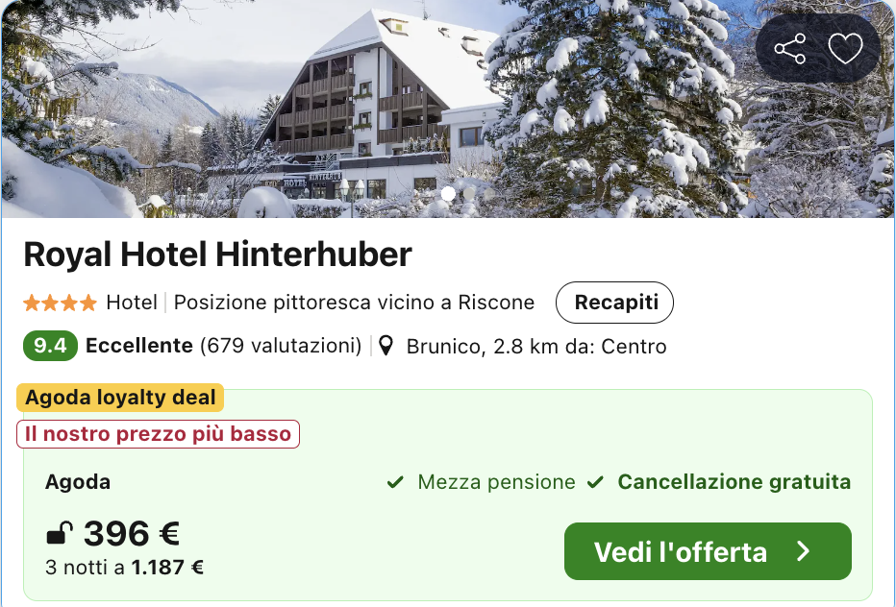
Task: Save hotel with the heart icon
Action: (x=845, y=49)
